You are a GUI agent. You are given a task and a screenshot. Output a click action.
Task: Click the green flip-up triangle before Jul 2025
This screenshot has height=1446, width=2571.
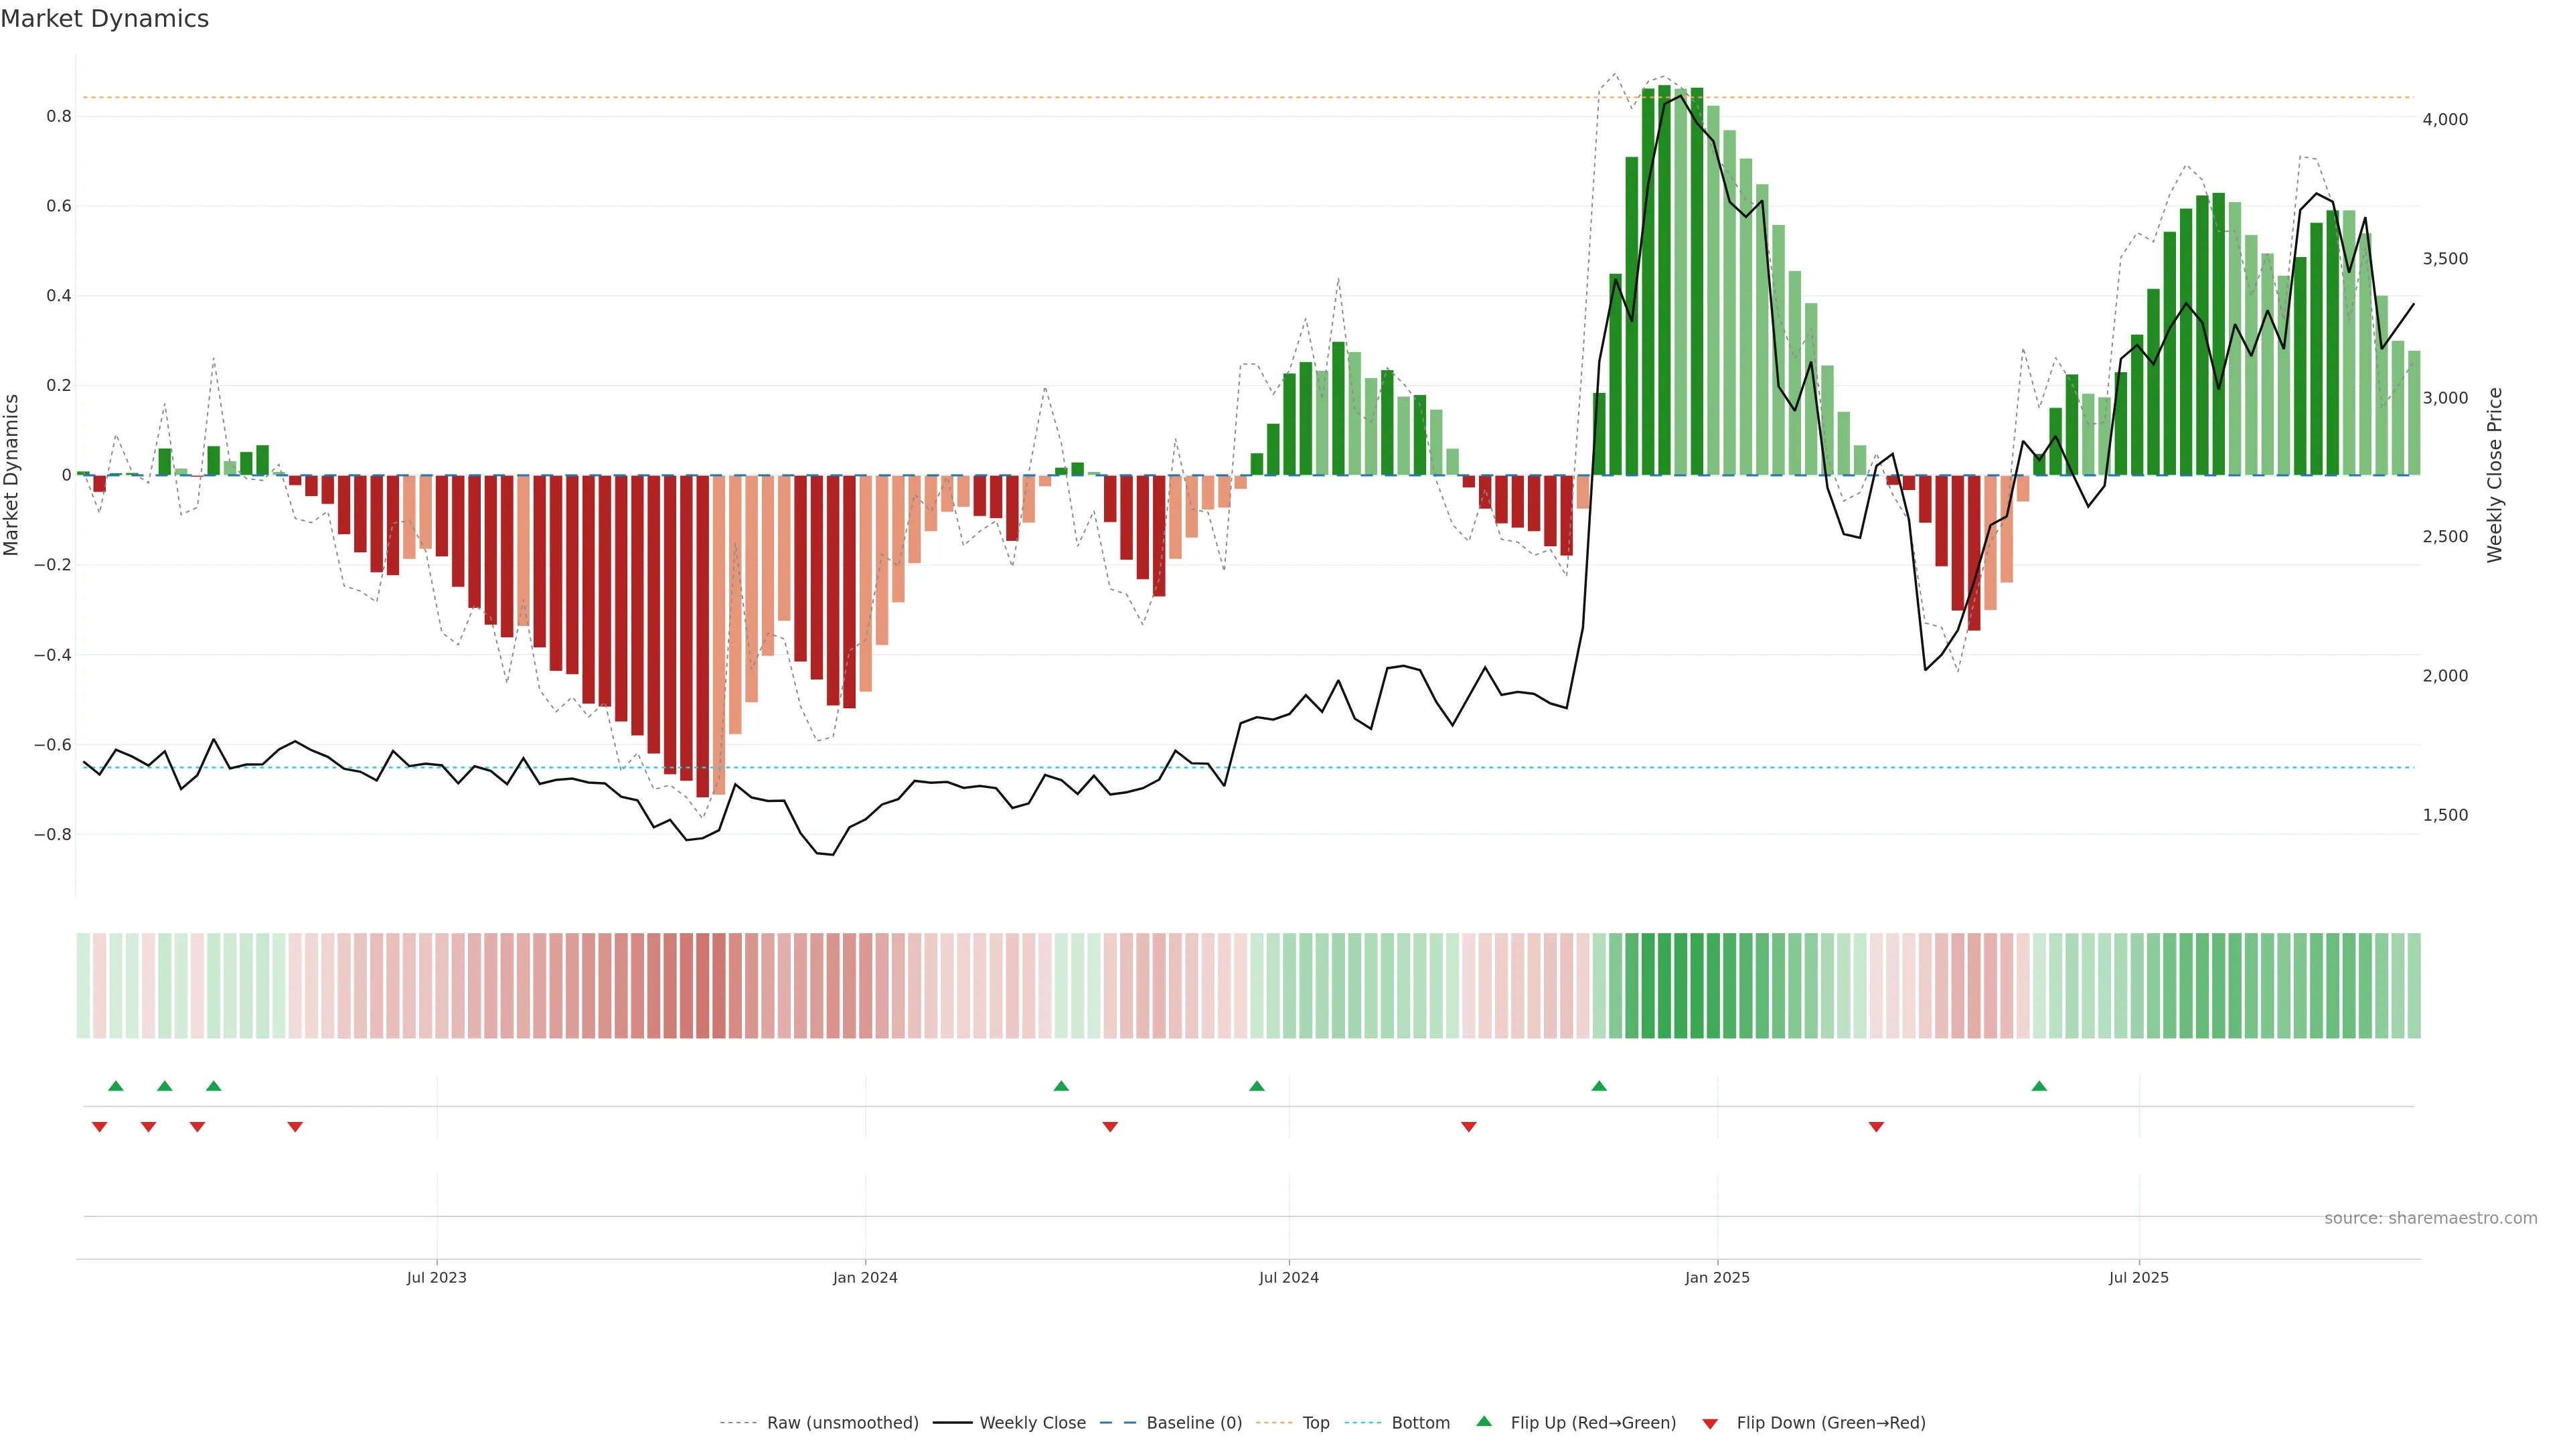coord(2039,1086)
